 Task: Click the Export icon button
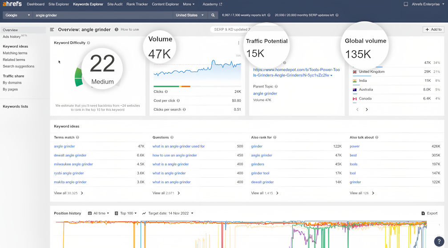pyautogui.click(x=429, y=213)
